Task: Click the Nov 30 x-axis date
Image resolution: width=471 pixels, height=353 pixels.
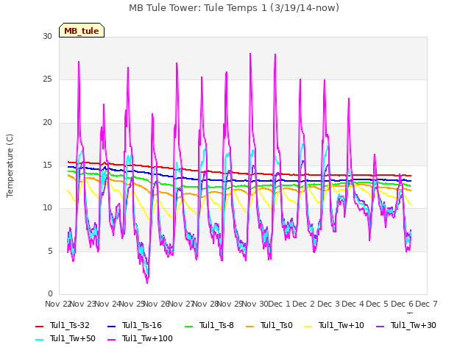Action: point(255,304)
